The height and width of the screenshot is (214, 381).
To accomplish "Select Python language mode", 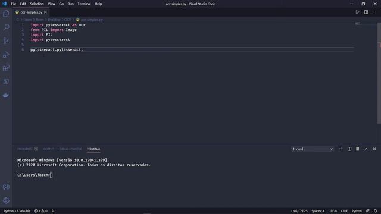I will point(357,211).
